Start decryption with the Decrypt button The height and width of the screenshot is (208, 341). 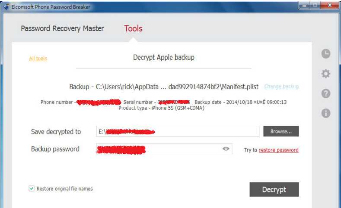coord(274,189)
